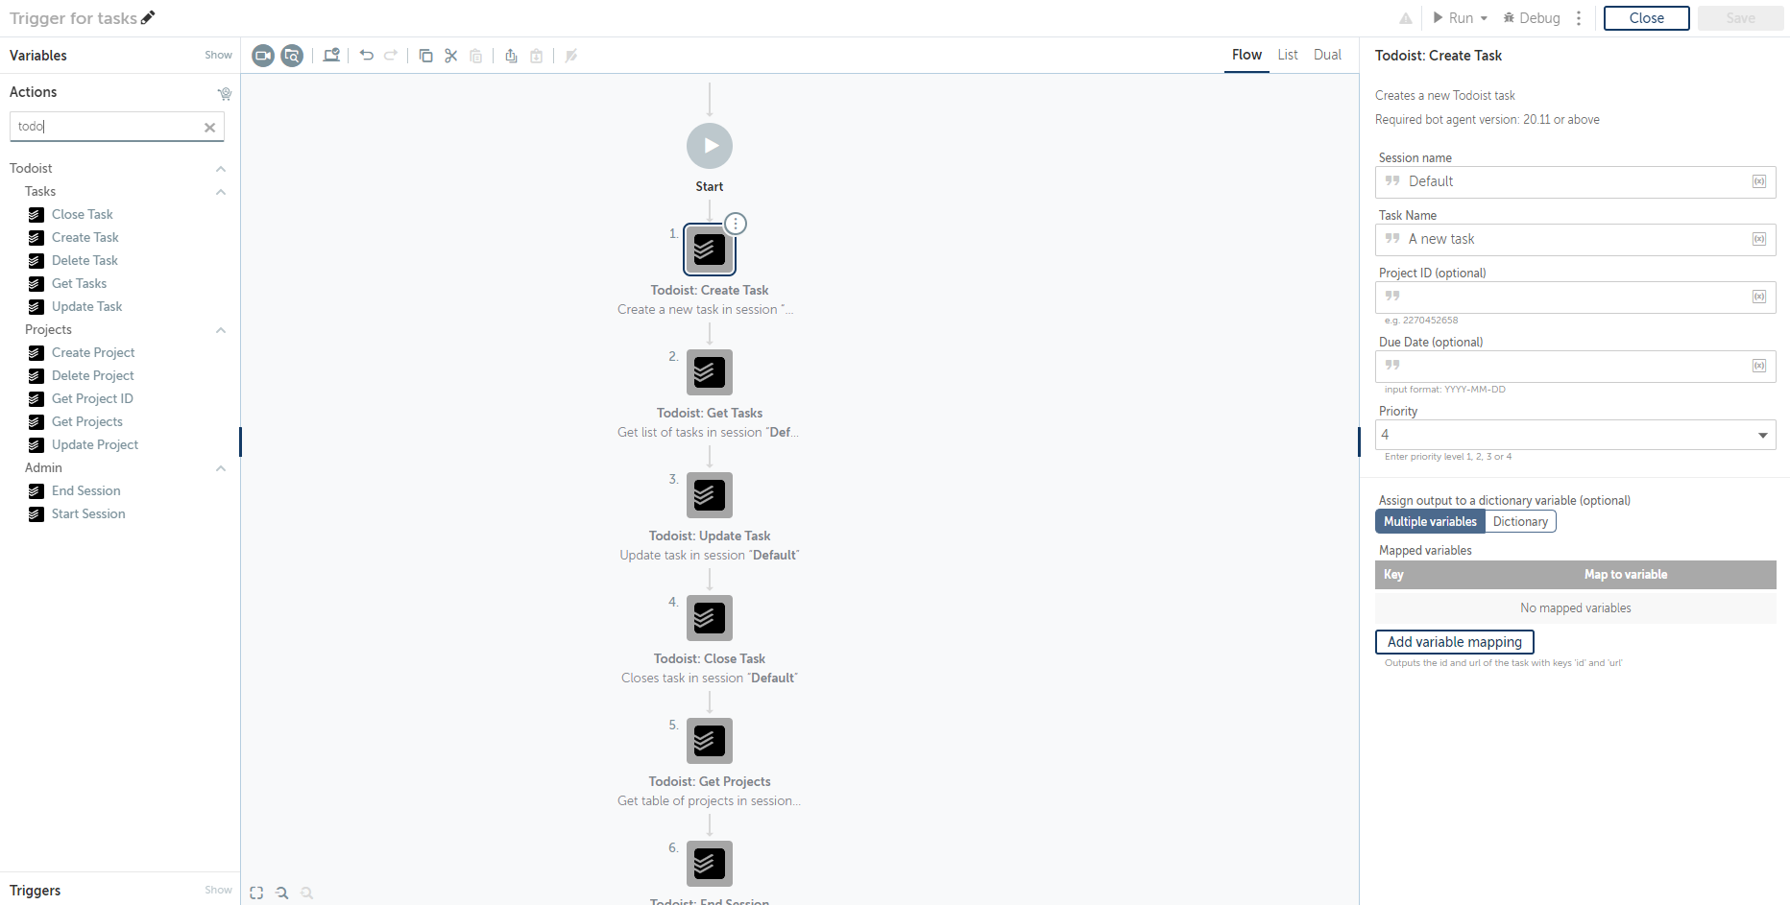The width and height of the screenshot is (1790, 905).
Task: Click the Actions panel package icon
Action: pos(225,93)
